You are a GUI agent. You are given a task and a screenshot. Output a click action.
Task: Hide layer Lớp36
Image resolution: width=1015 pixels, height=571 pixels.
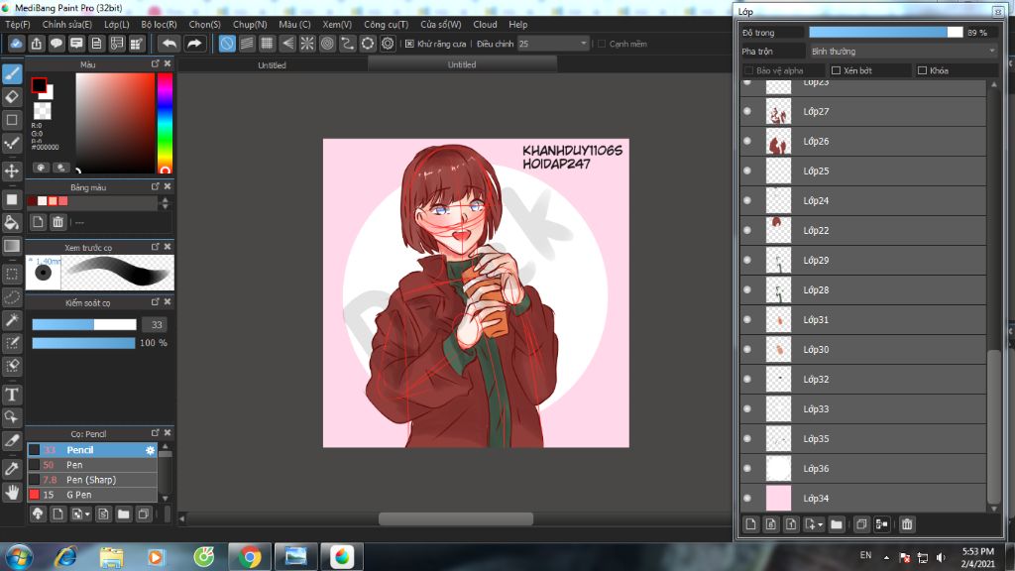tap(747, 469)
